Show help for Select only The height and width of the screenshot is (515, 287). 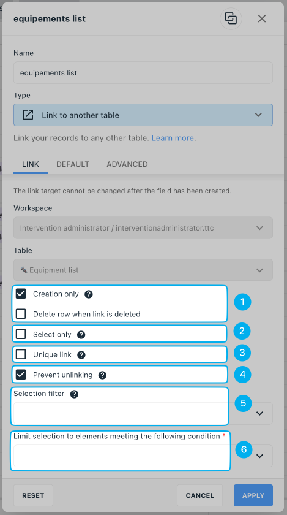point(81,334)
